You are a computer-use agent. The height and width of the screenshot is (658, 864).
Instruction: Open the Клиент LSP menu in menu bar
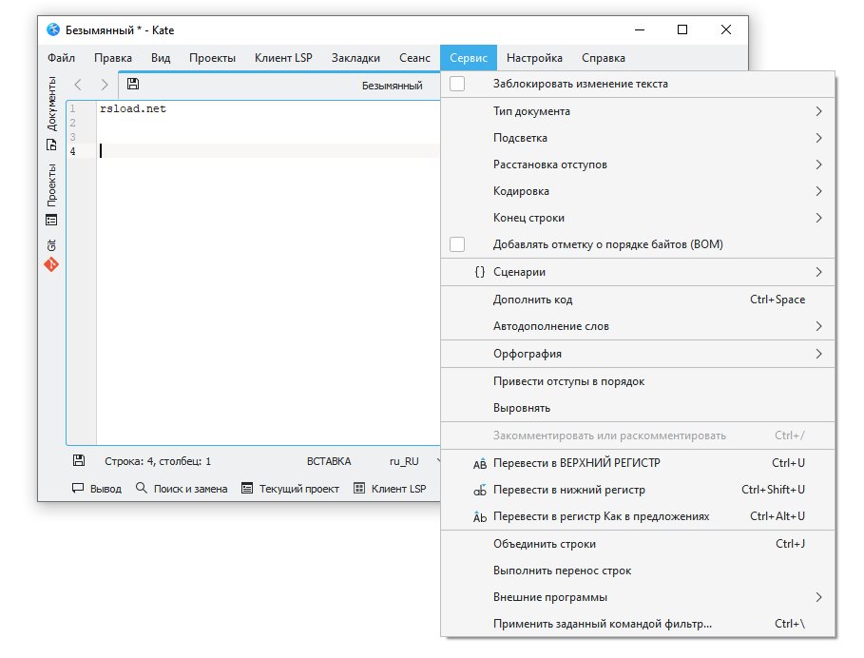283,58
